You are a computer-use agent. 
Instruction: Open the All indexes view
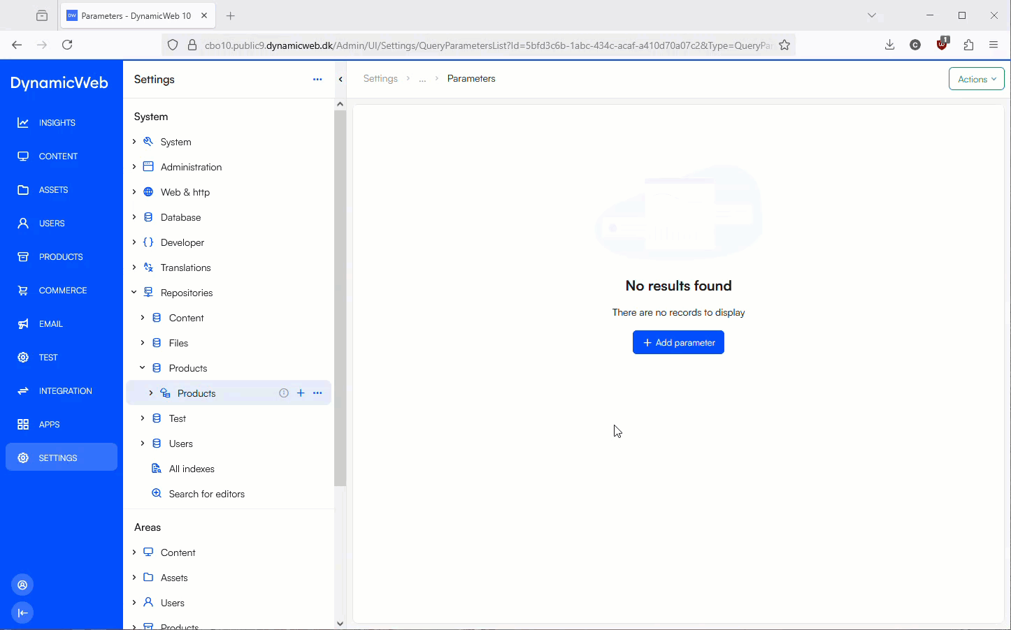click(191, 468)
